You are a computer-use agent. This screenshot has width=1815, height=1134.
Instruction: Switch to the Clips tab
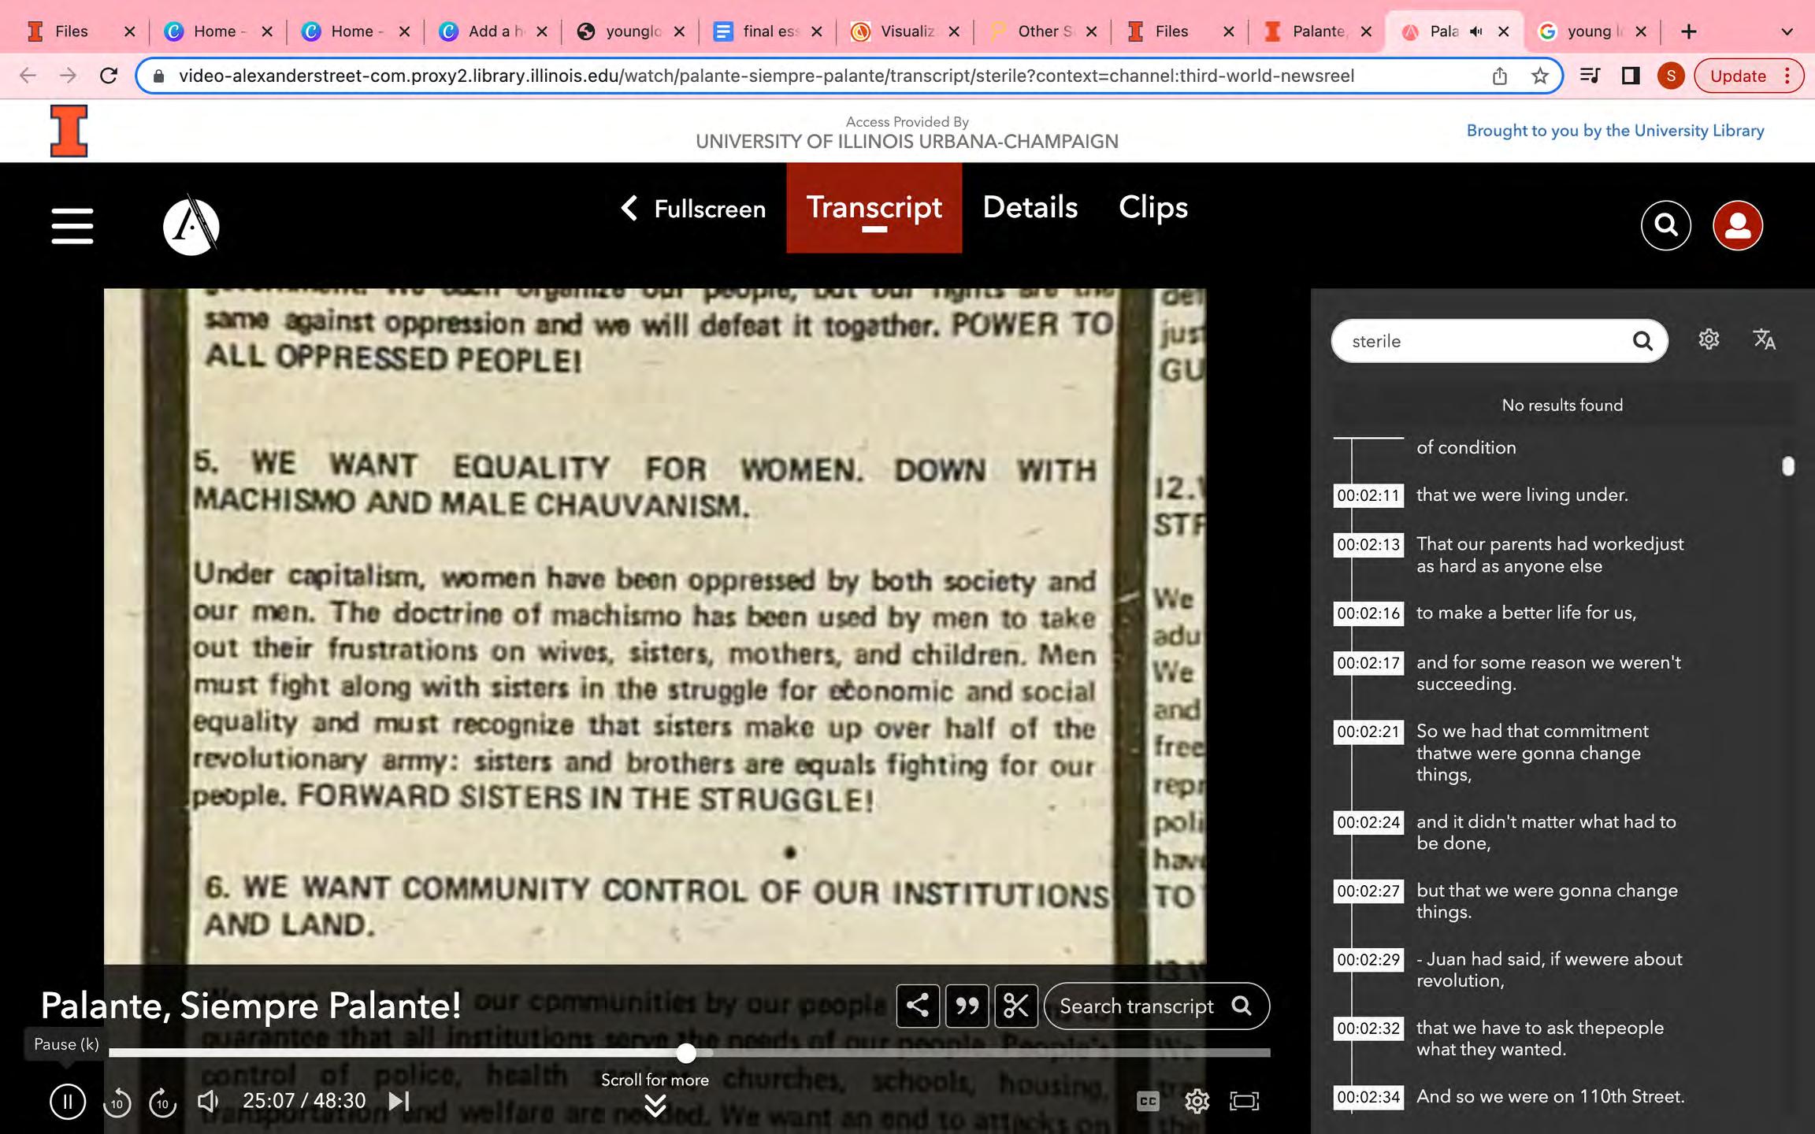tap(1152, 208)
